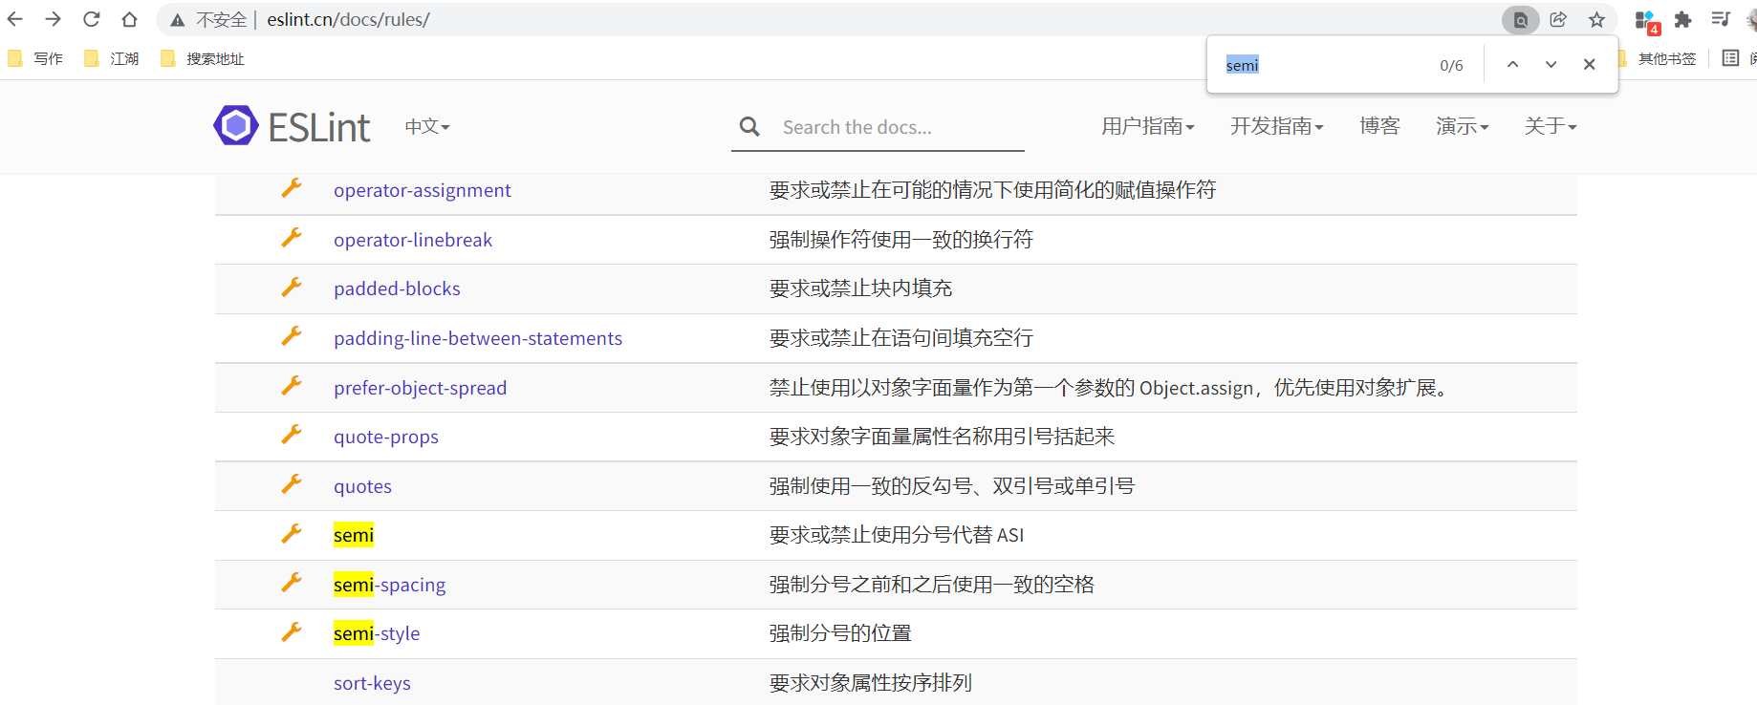This screenshot has width=1757, height=705.
Task: Expand the 中文 language dropdown
Action: (427, 126)
